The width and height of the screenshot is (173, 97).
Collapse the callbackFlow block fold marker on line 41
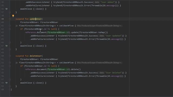tap(10, 26)
